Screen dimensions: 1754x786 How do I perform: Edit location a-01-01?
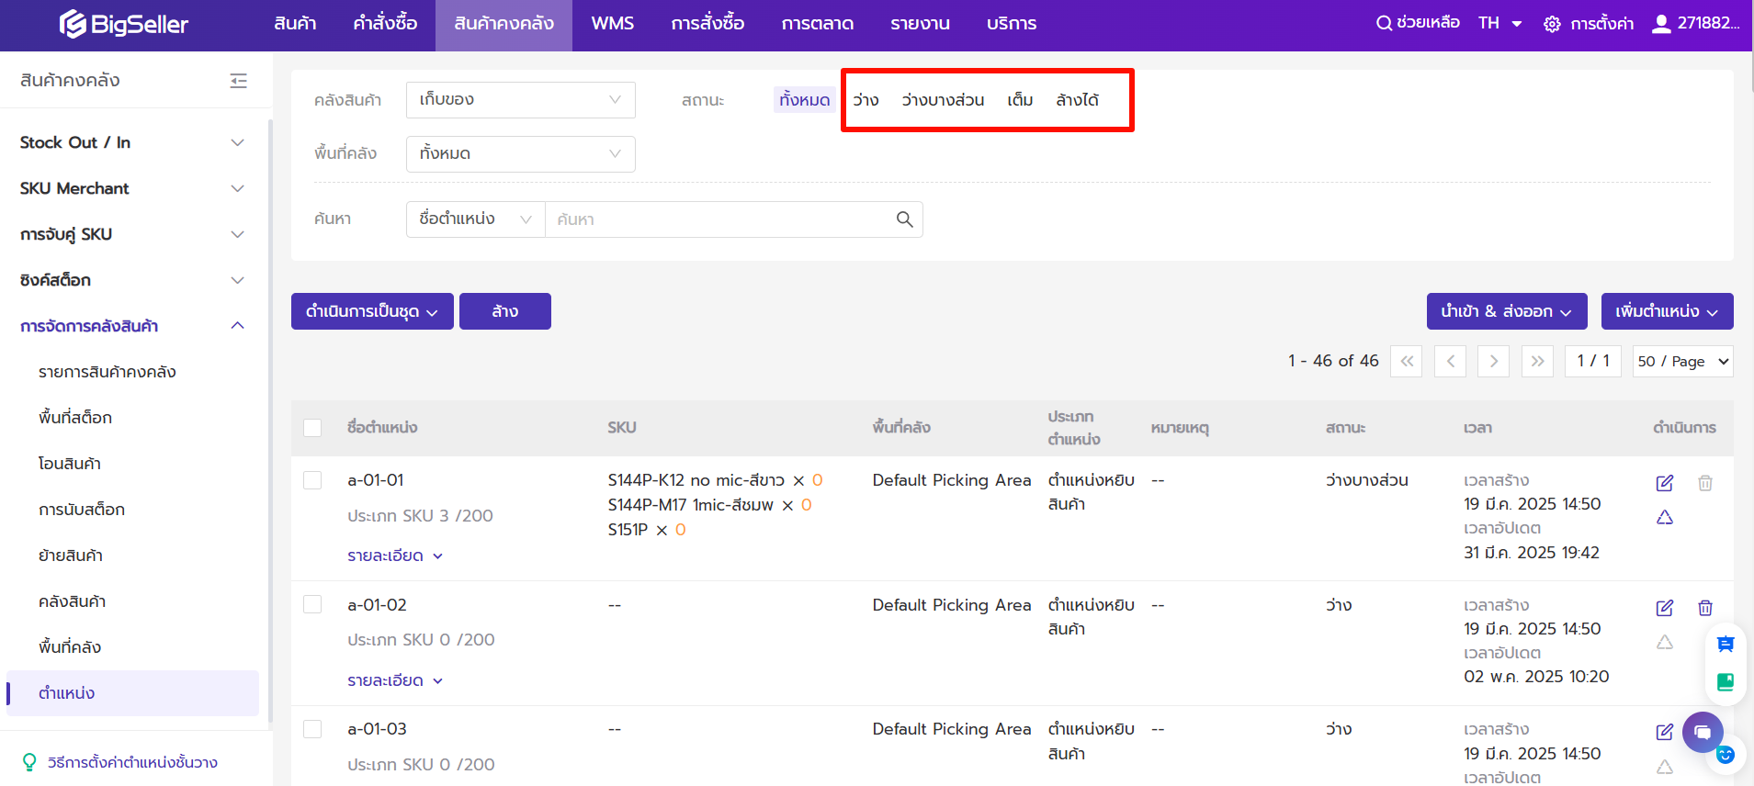click(x=1665, y=483)
